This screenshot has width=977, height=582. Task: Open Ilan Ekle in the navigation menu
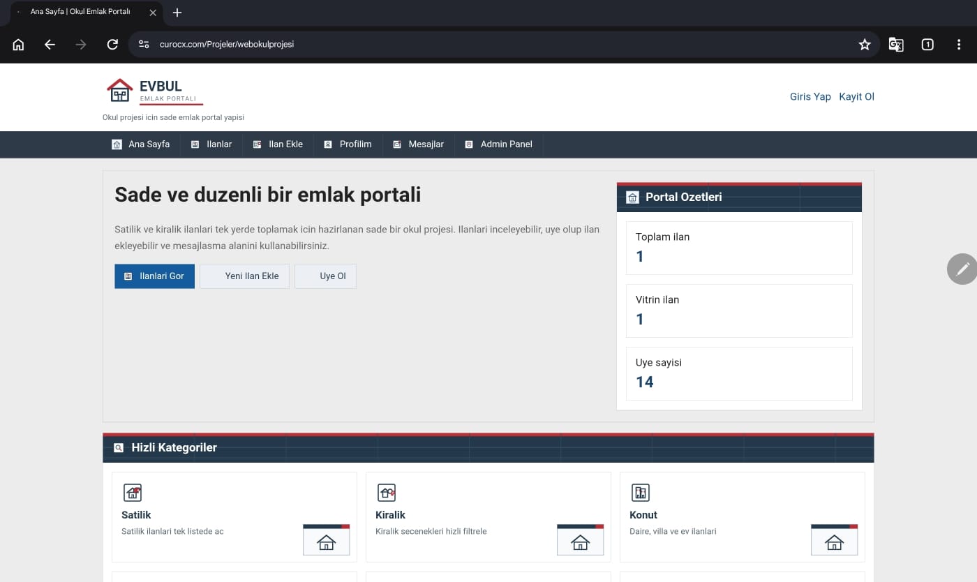click(x=278, y=144)
